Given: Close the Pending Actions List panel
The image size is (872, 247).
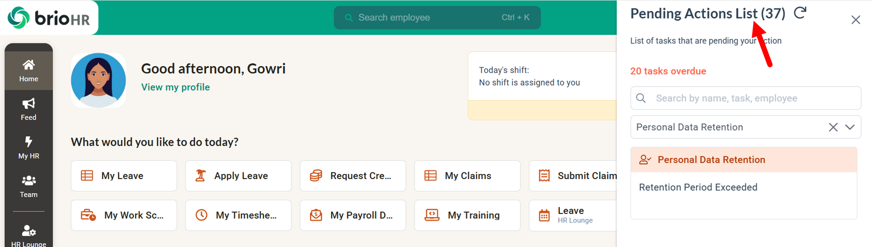Looking at the screenshot, I should [855, 20].
